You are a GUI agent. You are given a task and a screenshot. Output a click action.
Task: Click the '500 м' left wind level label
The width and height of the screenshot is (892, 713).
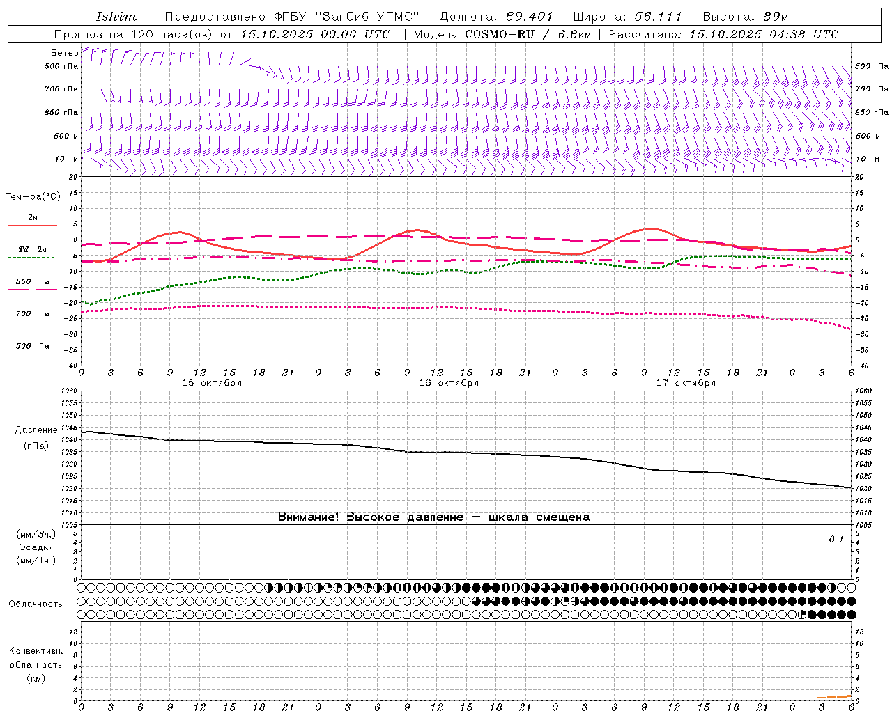click(66, 136)
